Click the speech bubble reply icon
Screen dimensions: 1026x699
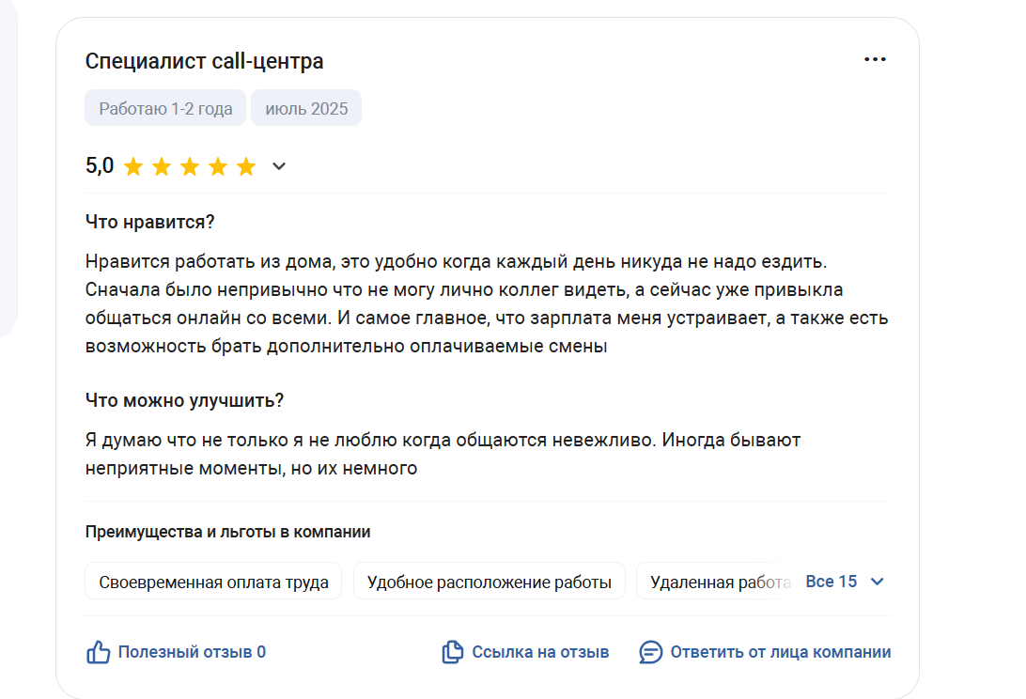click(x=650, y=652)
